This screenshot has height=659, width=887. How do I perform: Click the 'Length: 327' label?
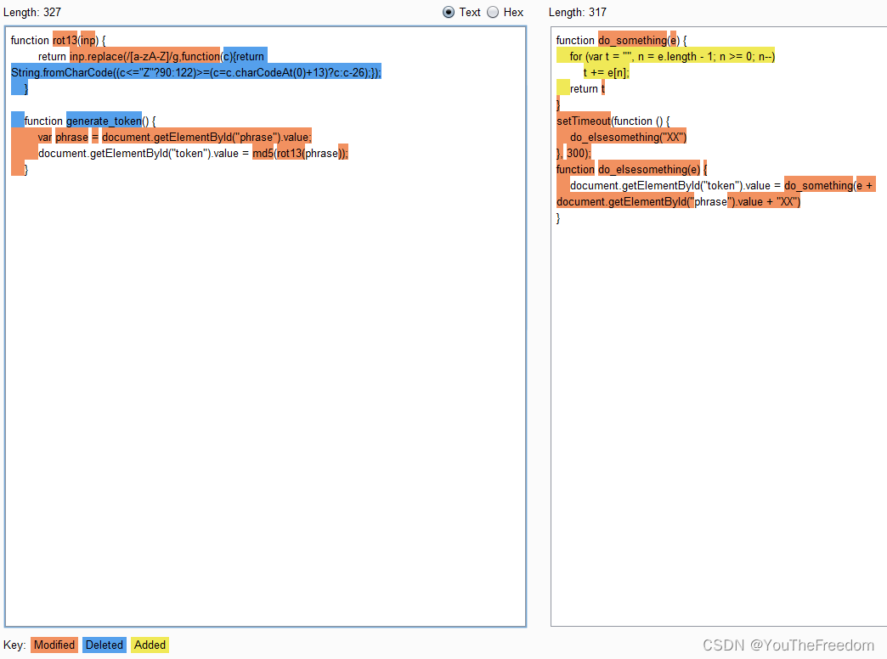point(32,12)
